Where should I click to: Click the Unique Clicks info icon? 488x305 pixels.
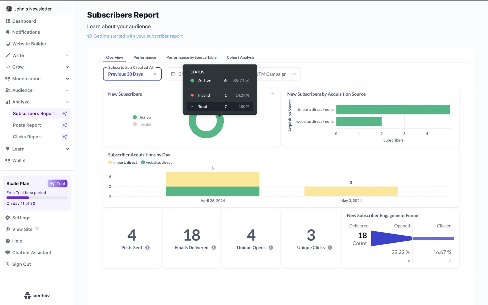pos(330,248)
